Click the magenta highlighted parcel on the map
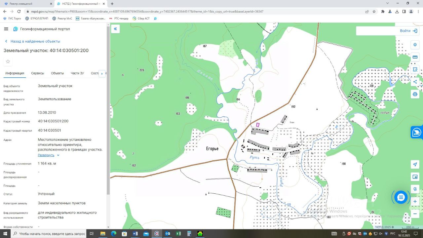This screenshot has height=238, width=423. (258, 125)
